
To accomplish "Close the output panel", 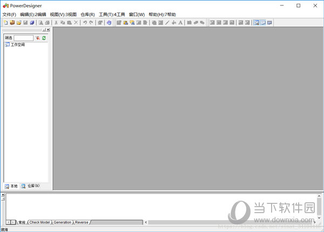I will coord(3,195).
